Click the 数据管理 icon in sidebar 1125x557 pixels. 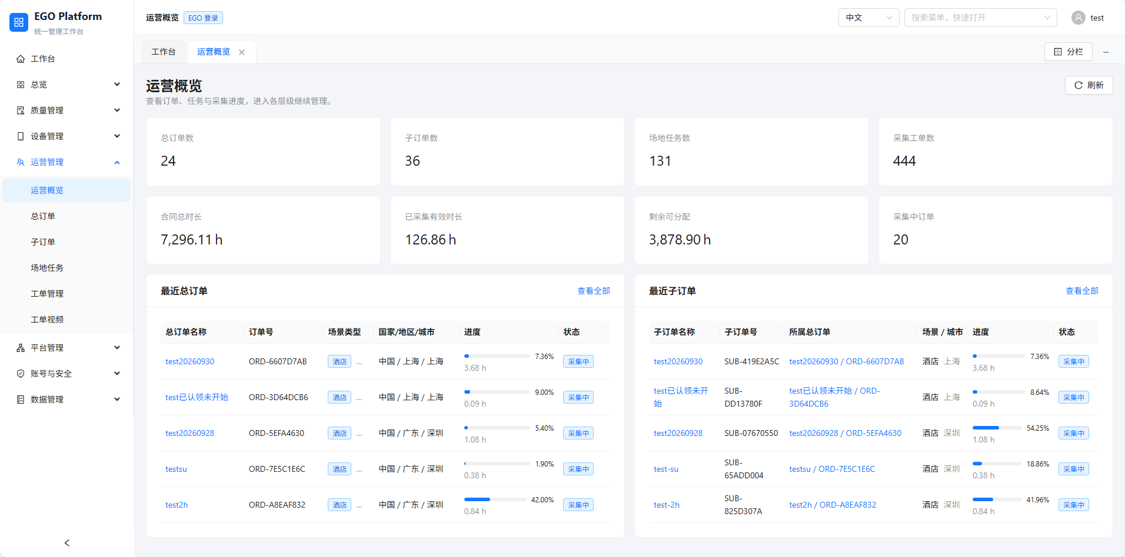tap(21, 400)
